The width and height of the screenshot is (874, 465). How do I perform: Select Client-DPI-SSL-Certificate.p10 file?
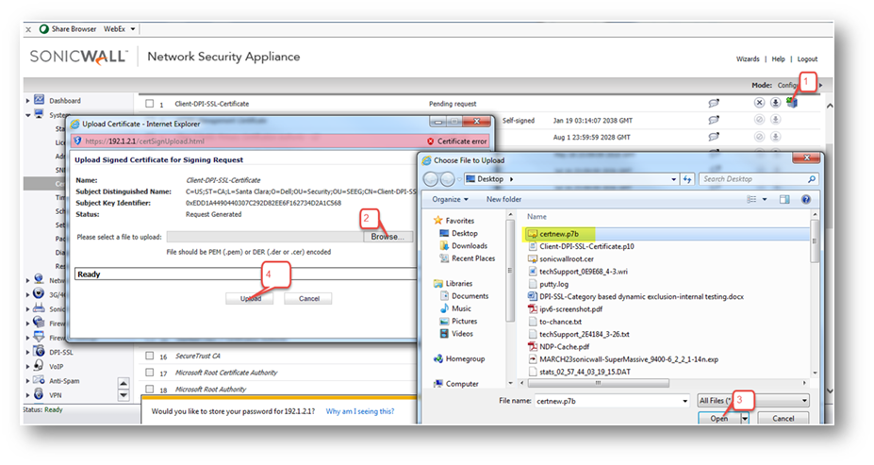point(580,246)
